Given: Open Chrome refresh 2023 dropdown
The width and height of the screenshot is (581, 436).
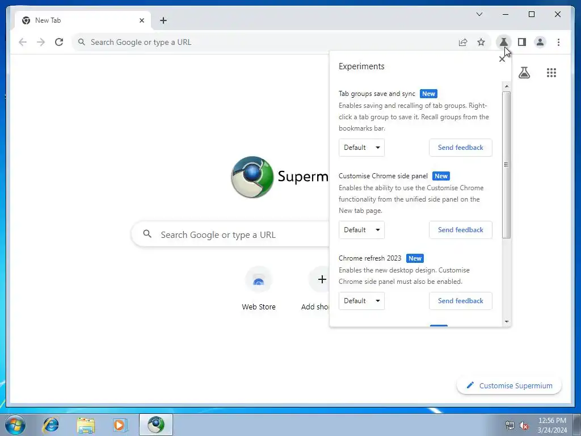Looking at the screenshot, I should tap(361, 301).
